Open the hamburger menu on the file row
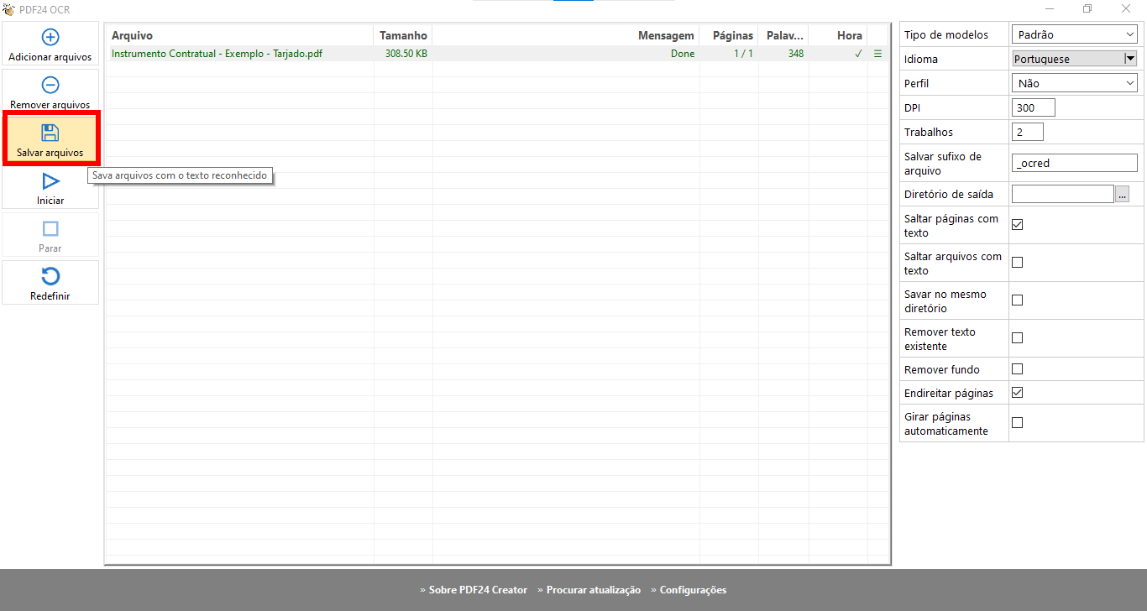The width and height of the screenshot is (1147, 611). pos(878,54)
